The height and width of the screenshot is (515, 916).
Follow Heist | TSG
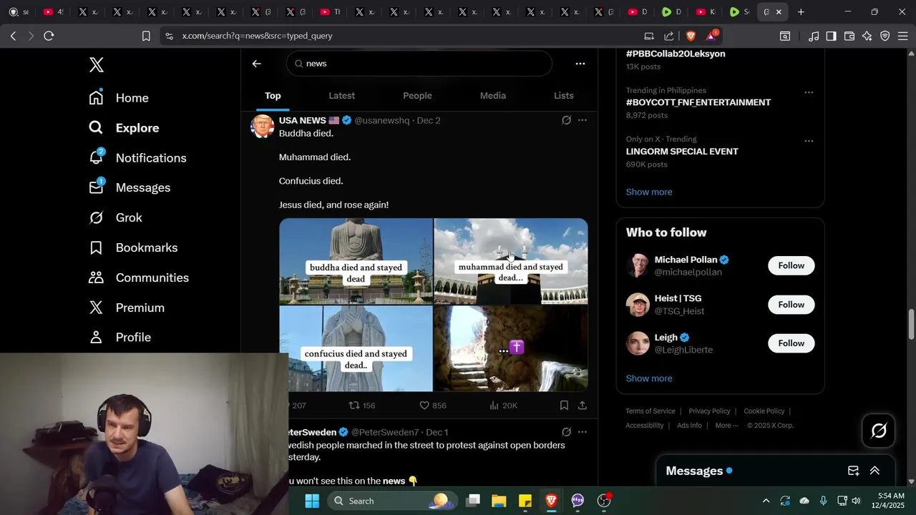791,305
